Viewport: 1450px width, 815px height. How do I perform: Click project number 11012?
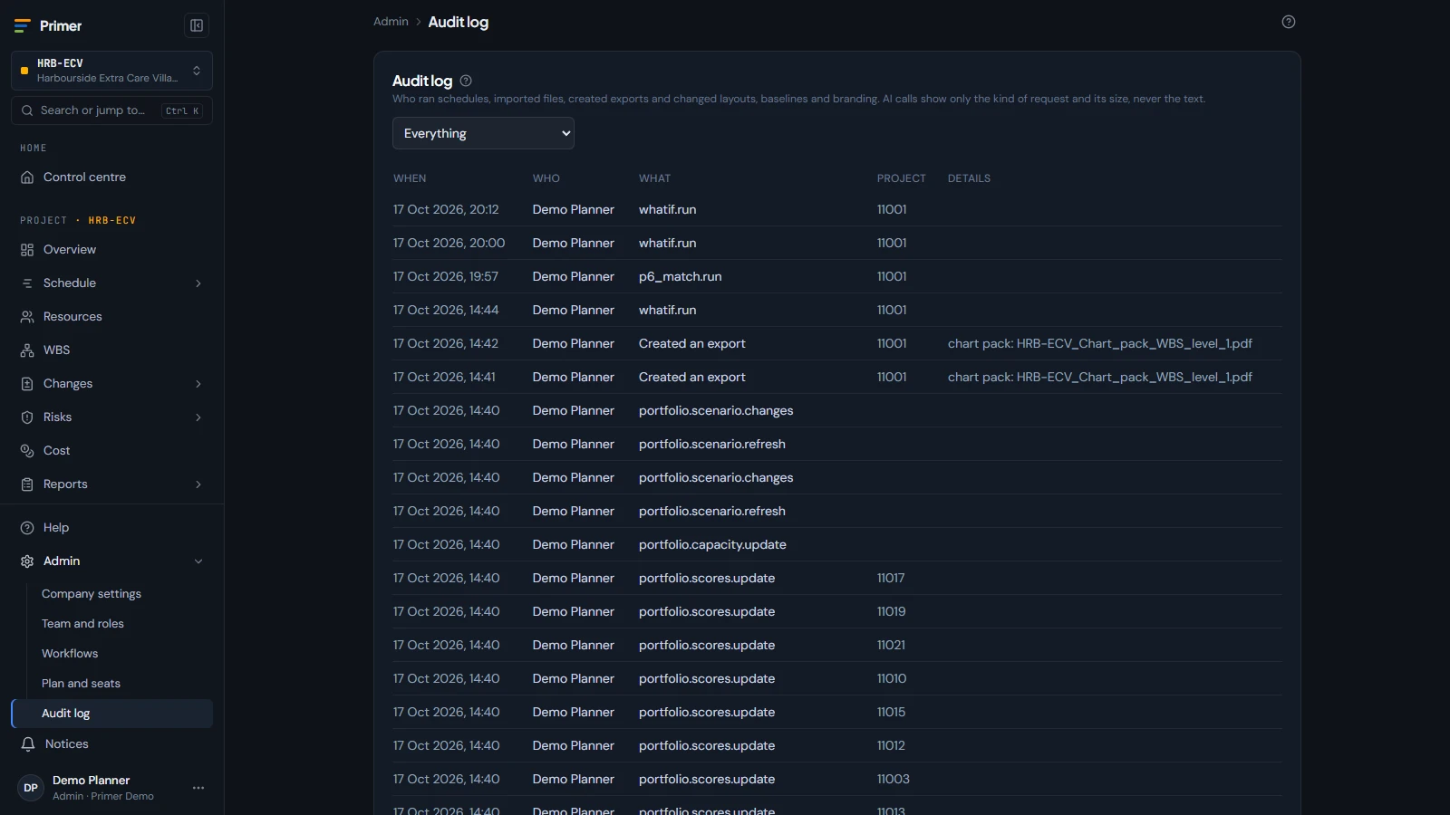(x=891, y=746)
